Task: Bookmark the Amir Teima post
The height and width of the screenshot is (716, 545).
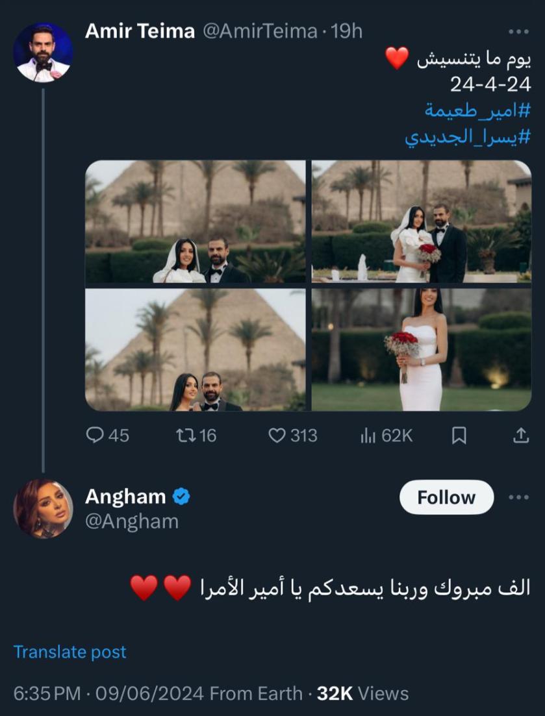Action: pos(459,435)
